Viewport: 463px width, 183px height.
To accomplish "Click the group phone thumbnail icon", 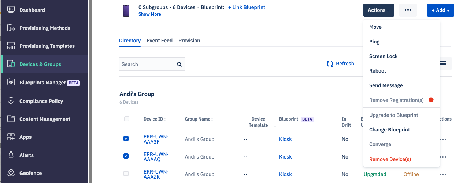I will [x=126, y=11].
